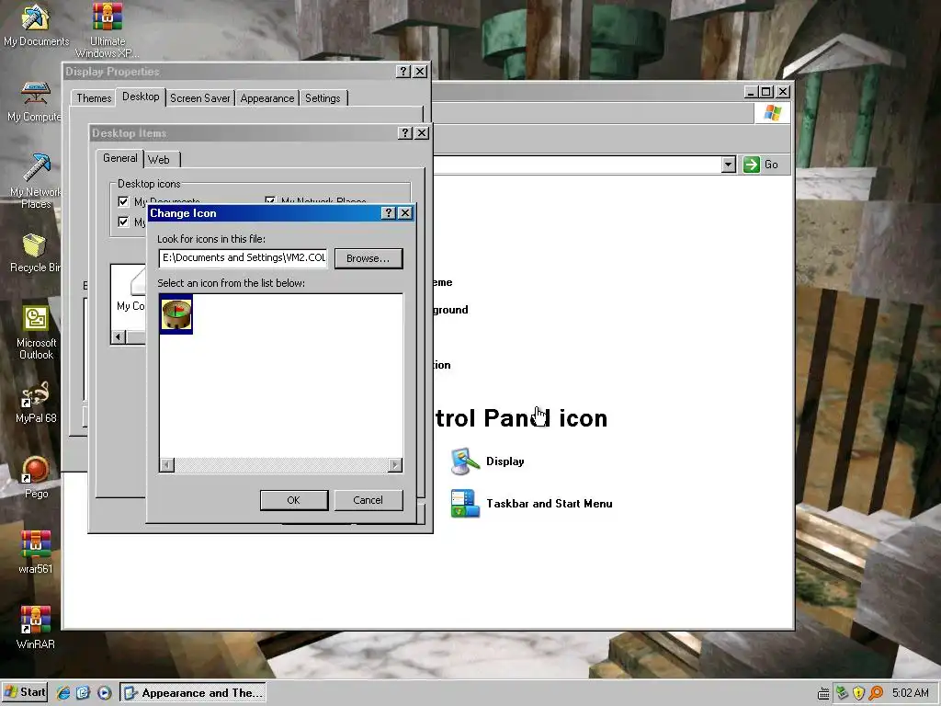The image size is (941, 706).
Task: Launch Internet Explorer from Quick Launch
Action: coord(63,693)
